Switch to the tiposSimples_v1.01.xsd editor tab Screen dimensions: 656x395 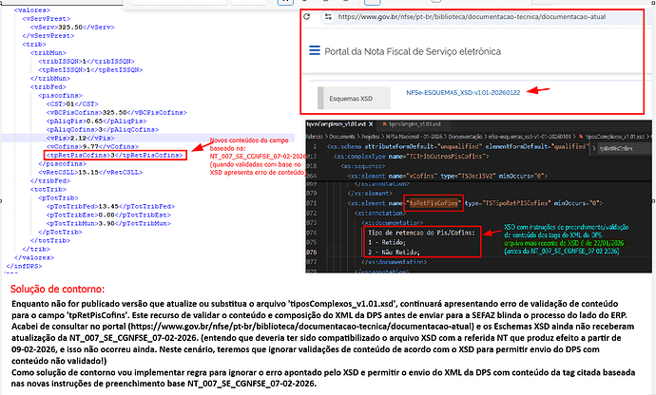[x=414, y=123]
